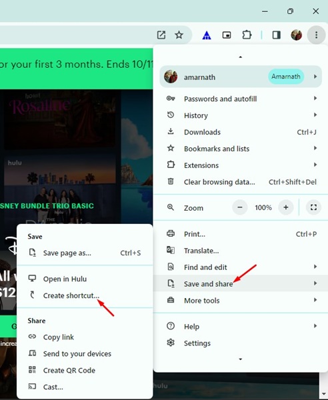The width and height of the screenshot is (328, 400).
Task: Toggle fullscreen mode next to Zoom
Action: [x=313, y=207]
